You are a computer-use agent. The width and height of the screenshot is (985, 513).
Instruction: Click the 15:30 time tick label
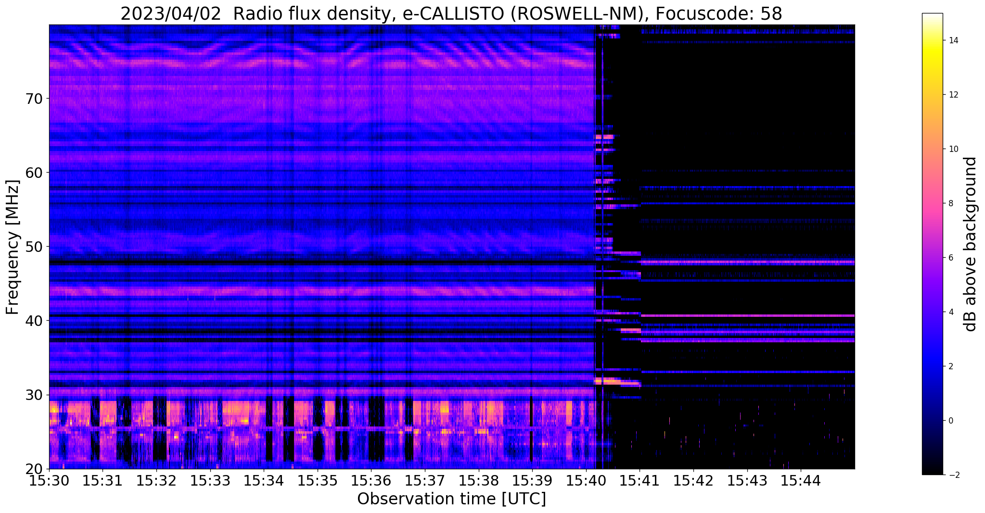(49, 480)
